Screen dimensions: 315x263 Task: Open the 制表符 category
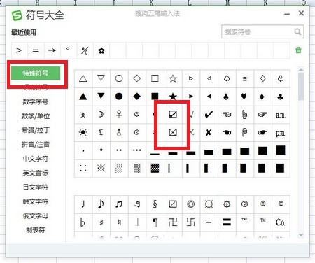tap(36, 230)
